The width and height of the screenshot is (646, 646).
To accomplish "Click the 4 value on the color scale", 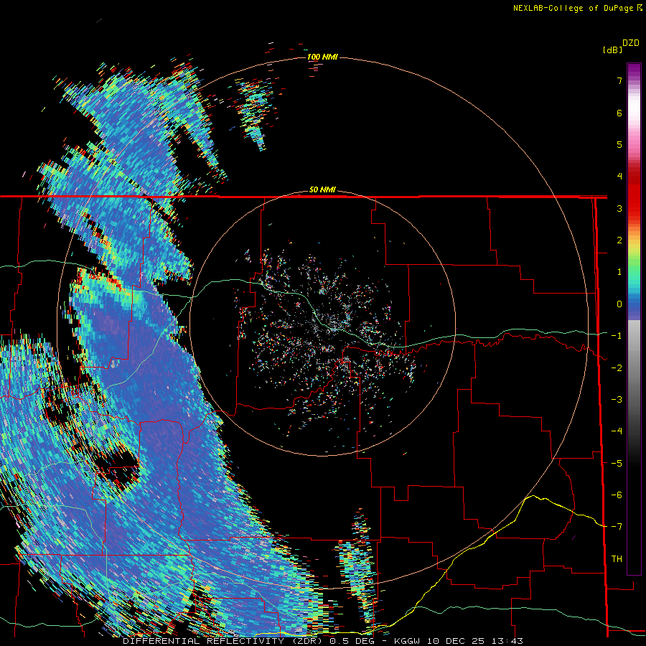I will click(x=619, y=177).
